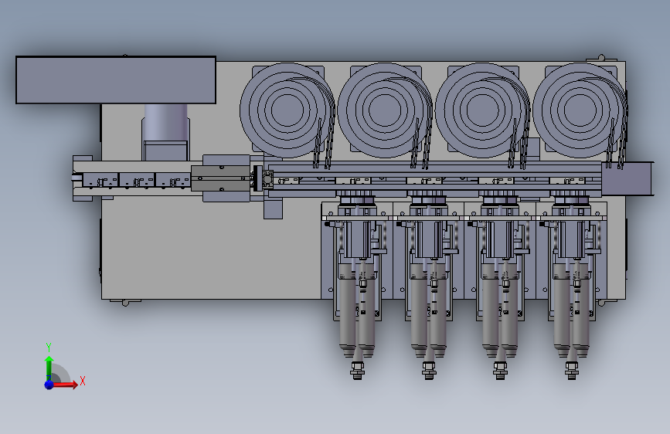Click the green Y axis arrow of the triad
Screen dimensions: 670x434
click(49, 368)
